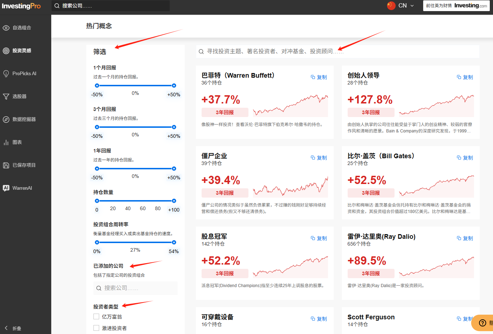Click the 僵尸企业 3年回报 chart thumbnail

click(290, 186)
